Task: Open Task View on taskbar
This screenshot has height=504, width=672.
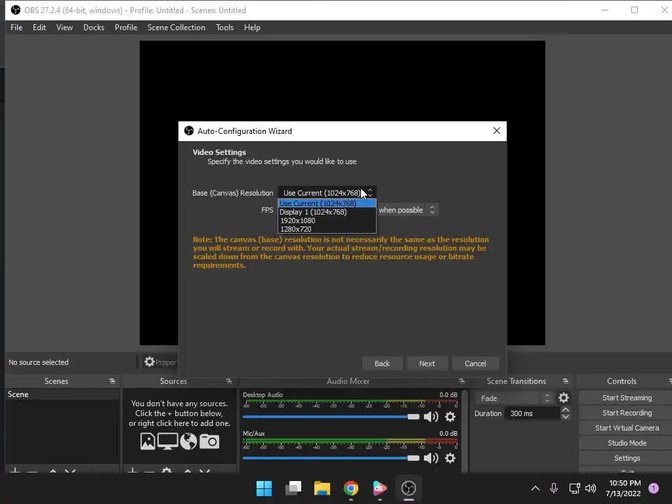Action: coord(293,488)
